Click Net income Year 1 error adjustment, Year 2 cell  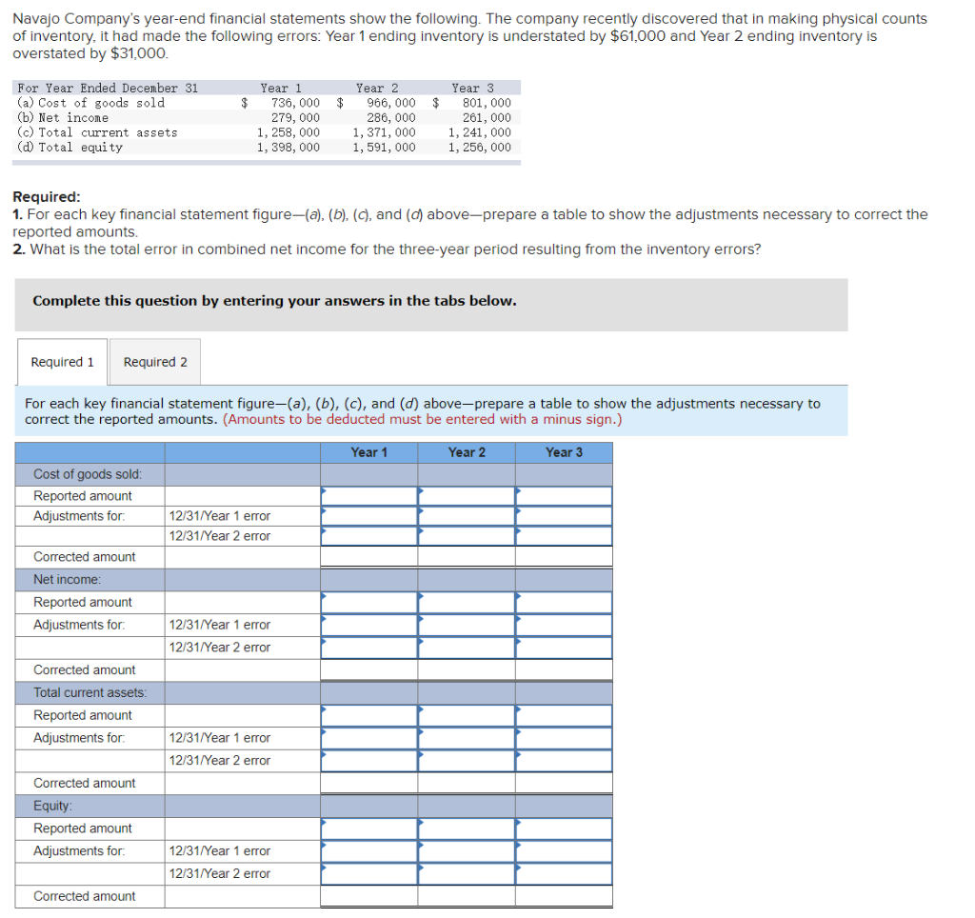click(x=467, y=625)
